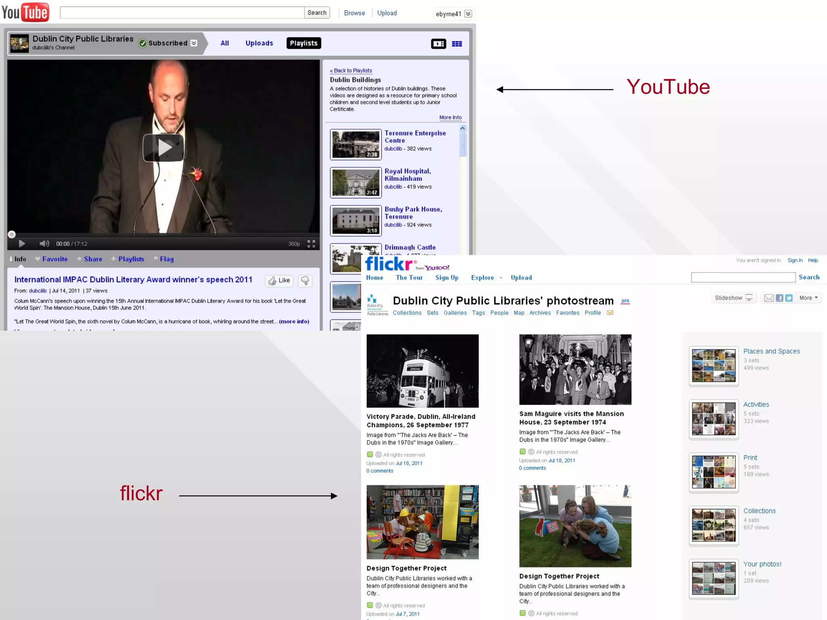Open the dubcilib uploader link
The width and height of the screenshot is (827, 620).
pos(38,291)
